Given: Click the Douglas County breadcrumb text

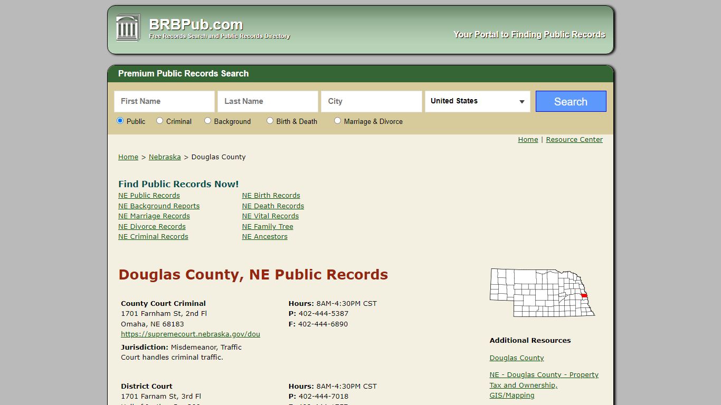Looking at the screenshot, I should click(x=219, y=157).
